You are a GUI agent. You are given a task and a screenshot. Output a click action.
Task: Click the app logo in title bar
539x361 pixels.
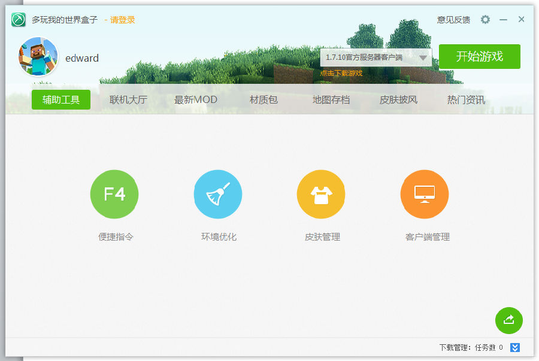pyautogui.click(x=19, y=20)
